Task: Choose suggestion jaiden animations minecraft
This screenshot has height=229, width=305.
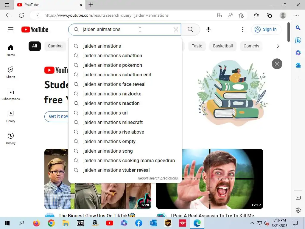Action: tap(125, 123)
